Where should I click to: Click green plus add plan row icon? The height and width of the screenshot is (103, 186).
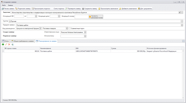click(3, 44)
